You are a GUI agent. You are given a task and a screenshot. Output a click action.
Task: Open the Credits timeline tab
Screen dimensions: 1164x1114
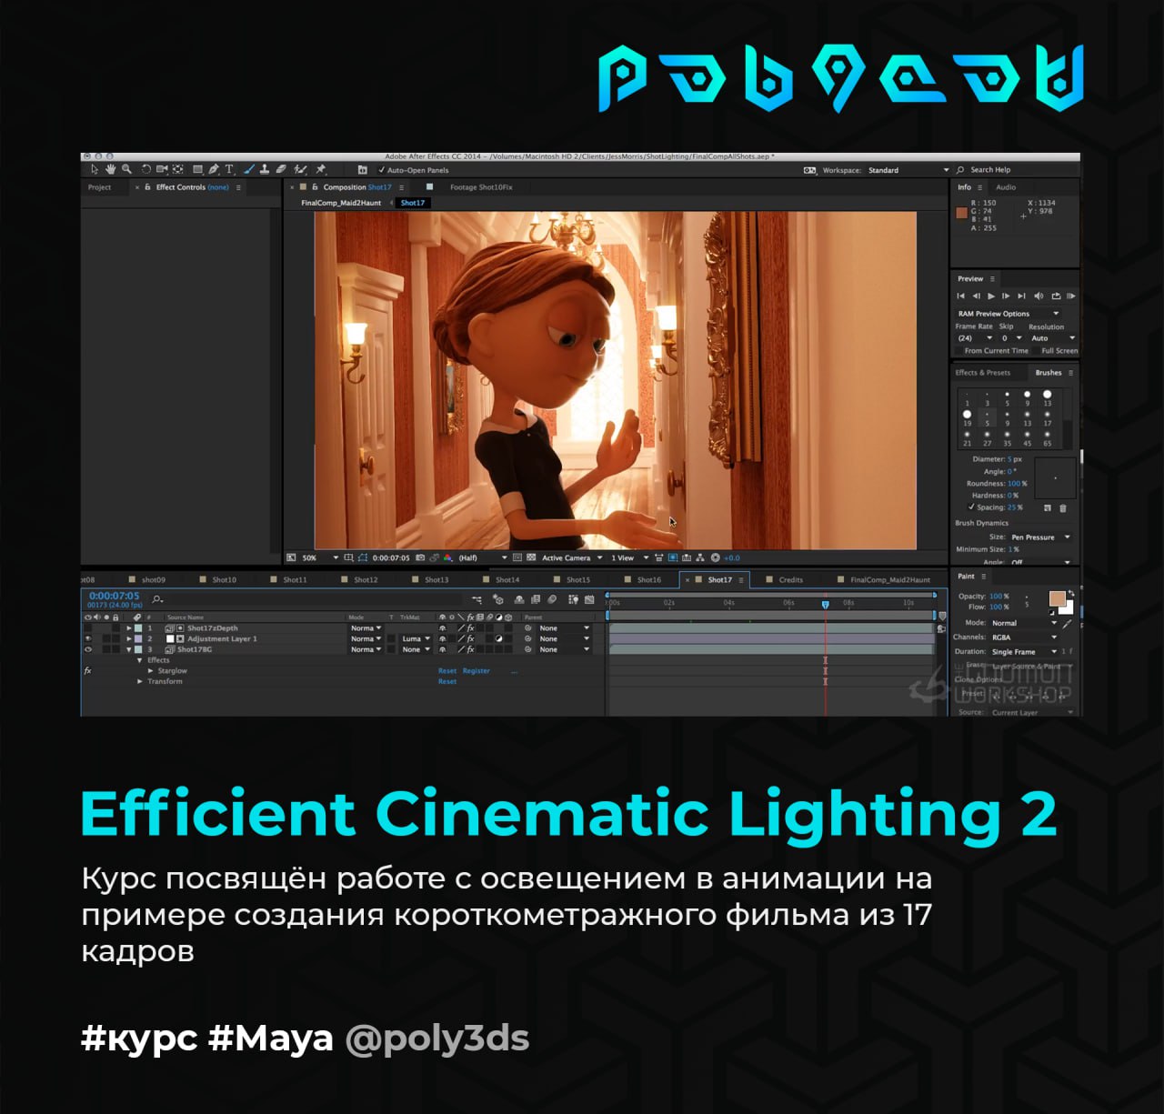(x=790, y=579)
